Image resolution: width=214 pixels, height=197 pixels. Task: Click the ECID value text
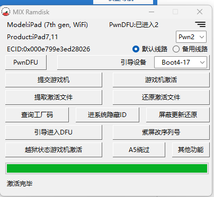(49, 49)
